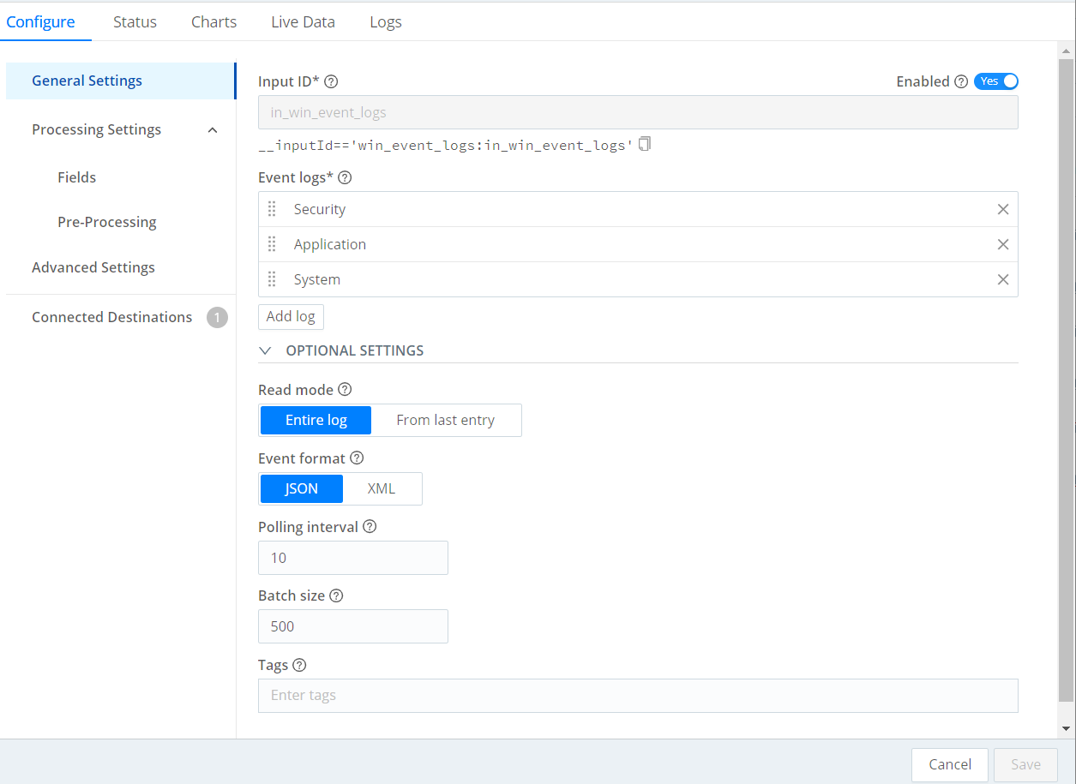1076x784 pixels.
Task: Click the Read mode help icon
Action: tap(345, 390)
